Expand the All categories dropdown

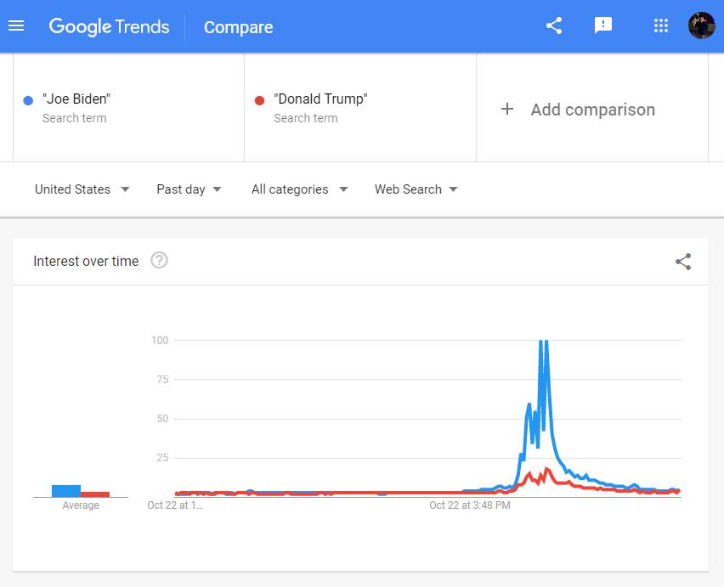pyautogui.click(x=299, y=189)
